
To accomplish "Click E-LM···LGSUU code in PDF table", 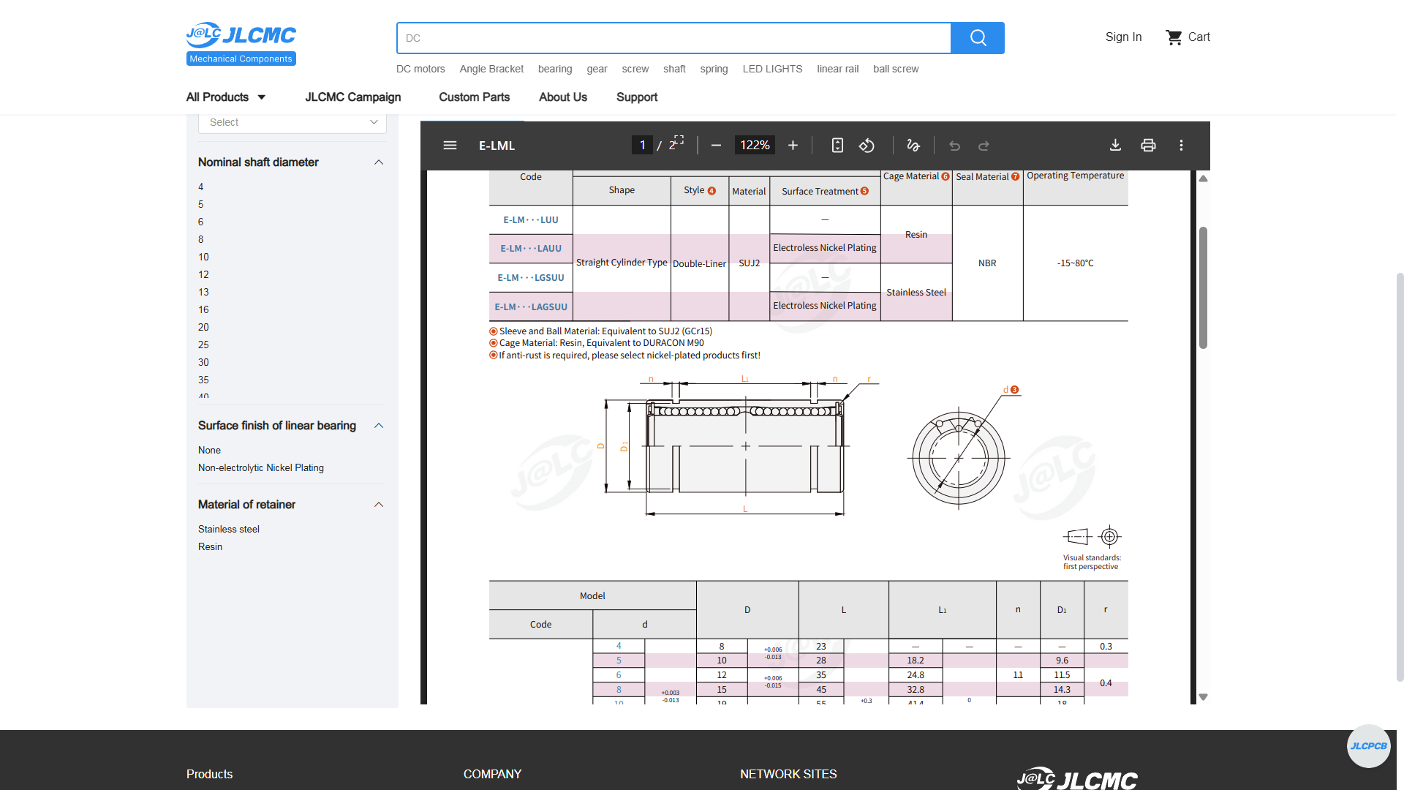I will [x=531, y=278].
